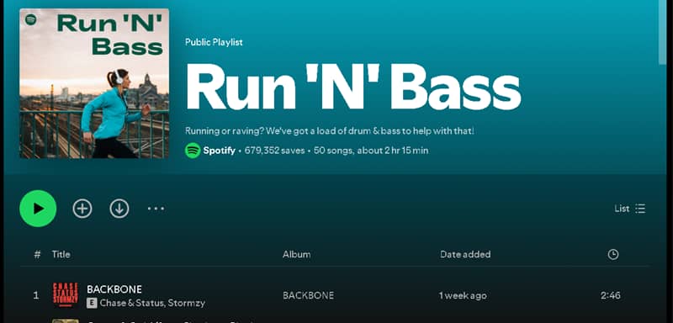Click the Run 'N' Bass title

tap(353, 87)
